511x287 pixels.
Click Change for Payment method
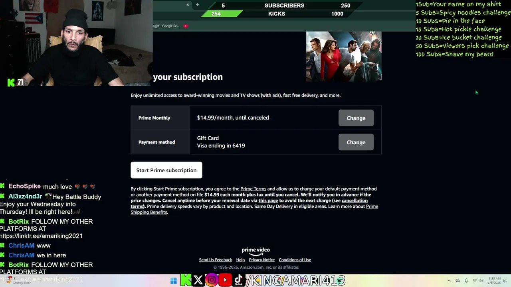tap(356, 142)
